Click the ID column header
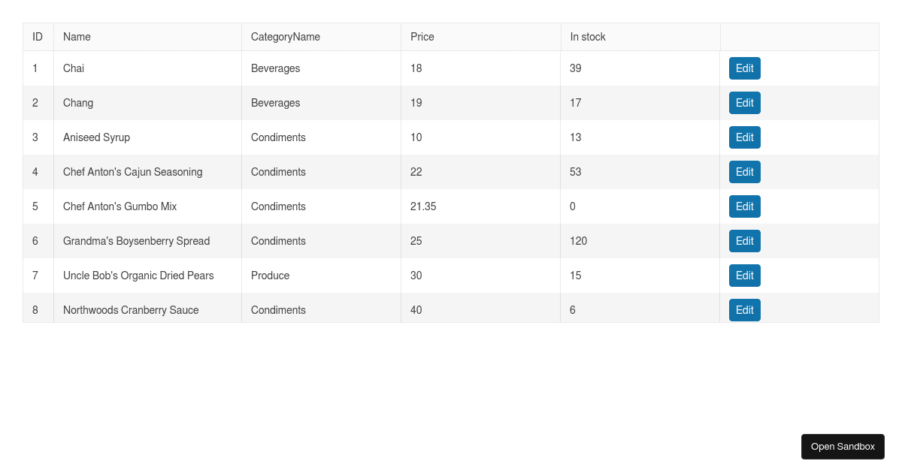 (x=38, y=37)
